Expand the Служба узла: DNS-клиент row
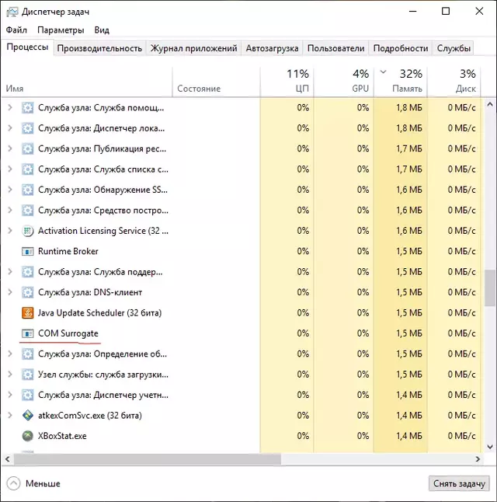This screenshot has width=497, height=502. [10, 292]
